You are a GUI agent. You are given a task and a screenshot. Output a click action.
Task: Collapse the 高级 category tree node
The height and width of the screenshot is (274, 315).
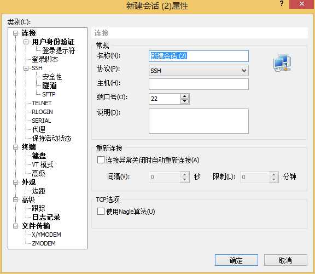pos(16,199)
